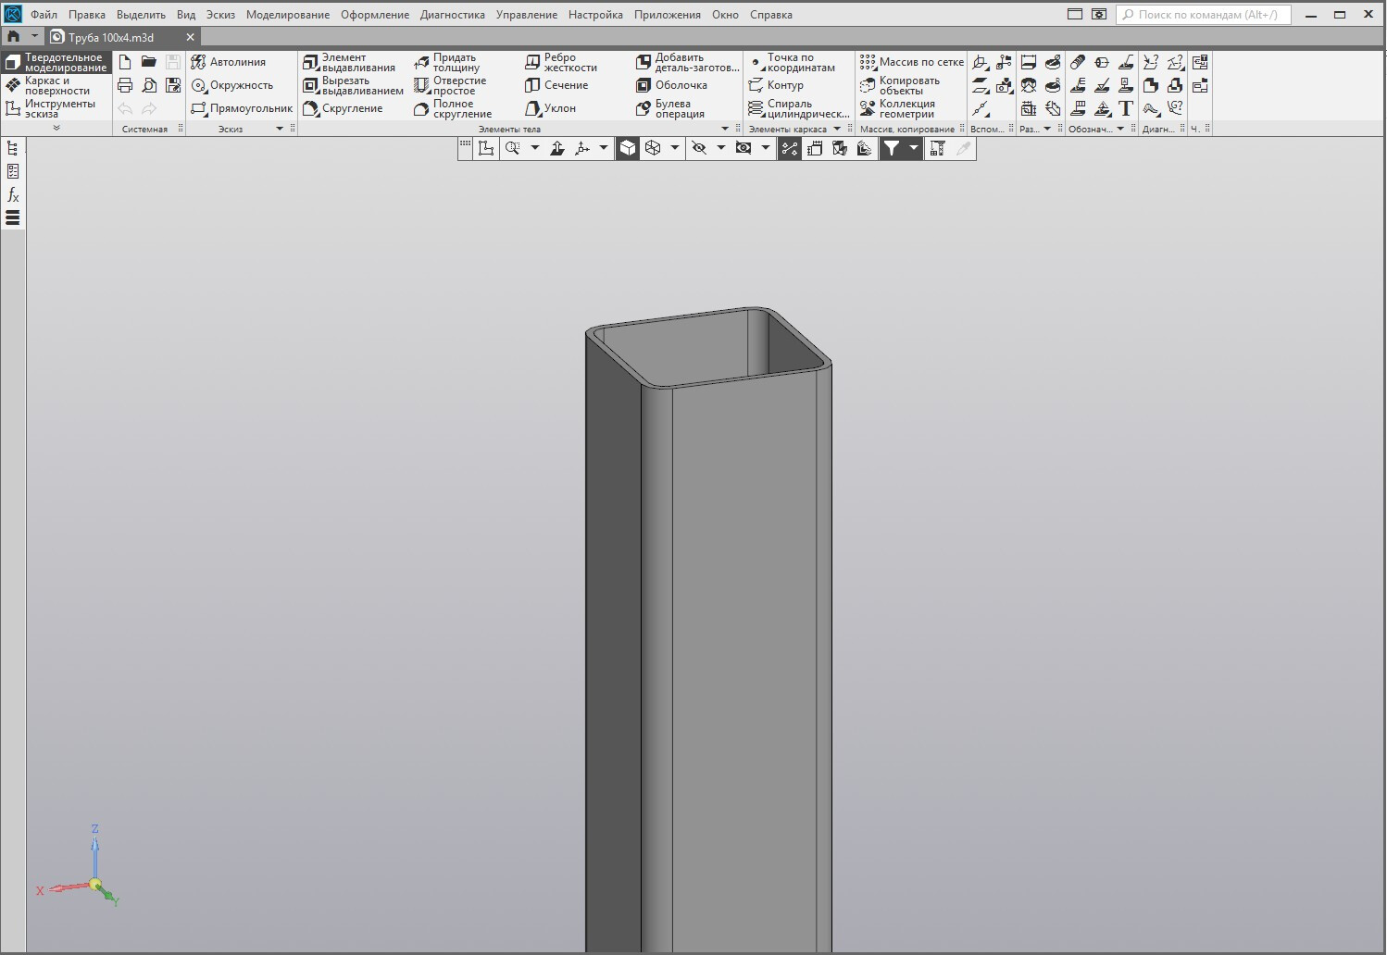Open a file using the folder icon

(x=149, y=62)
